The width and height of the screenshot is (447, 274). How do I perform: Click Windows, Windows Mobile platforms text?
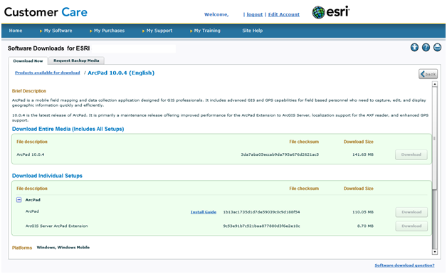63,248
